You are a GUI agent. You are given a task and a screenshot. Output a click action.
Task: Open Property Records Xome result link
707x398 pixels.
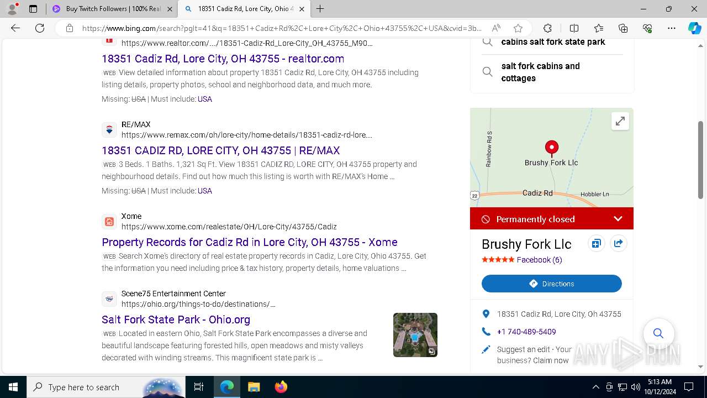250,242
